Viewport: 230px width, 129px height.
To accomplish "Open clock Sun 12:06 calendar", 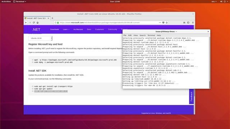I will 115,1.
